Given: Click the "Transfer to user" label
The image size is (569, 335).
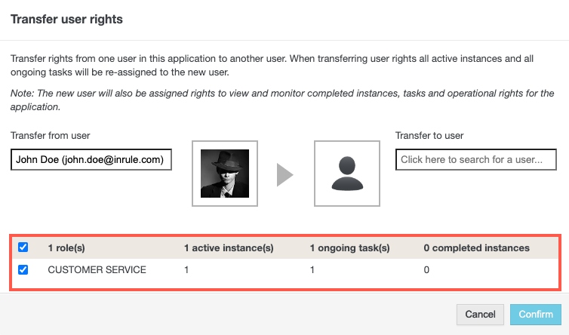Looking at the screenshot, I should click(429, 136).
